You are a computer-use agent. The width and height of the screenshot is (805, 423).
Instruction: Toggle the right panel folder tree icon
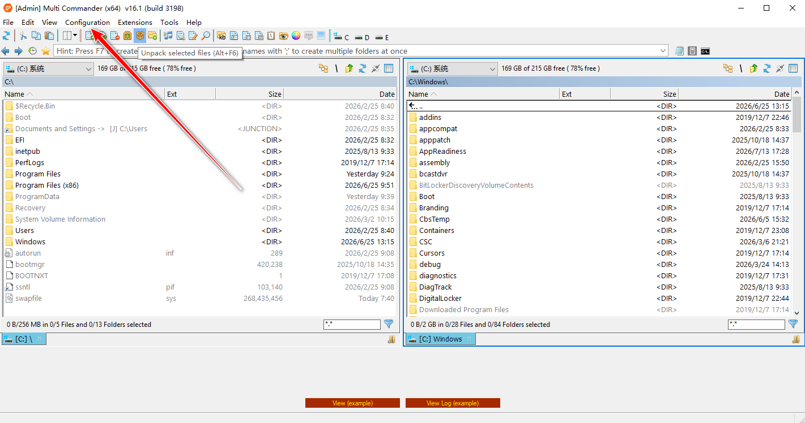[x=728, y=68]
